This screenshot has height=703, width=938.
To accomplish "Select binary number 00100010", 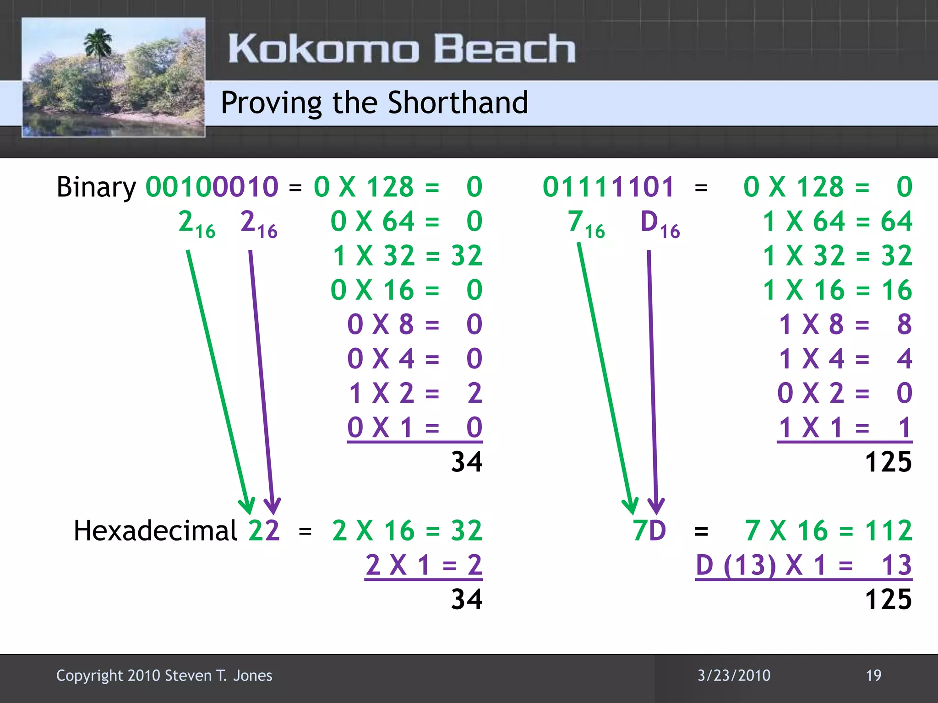I will click(212, 187).
